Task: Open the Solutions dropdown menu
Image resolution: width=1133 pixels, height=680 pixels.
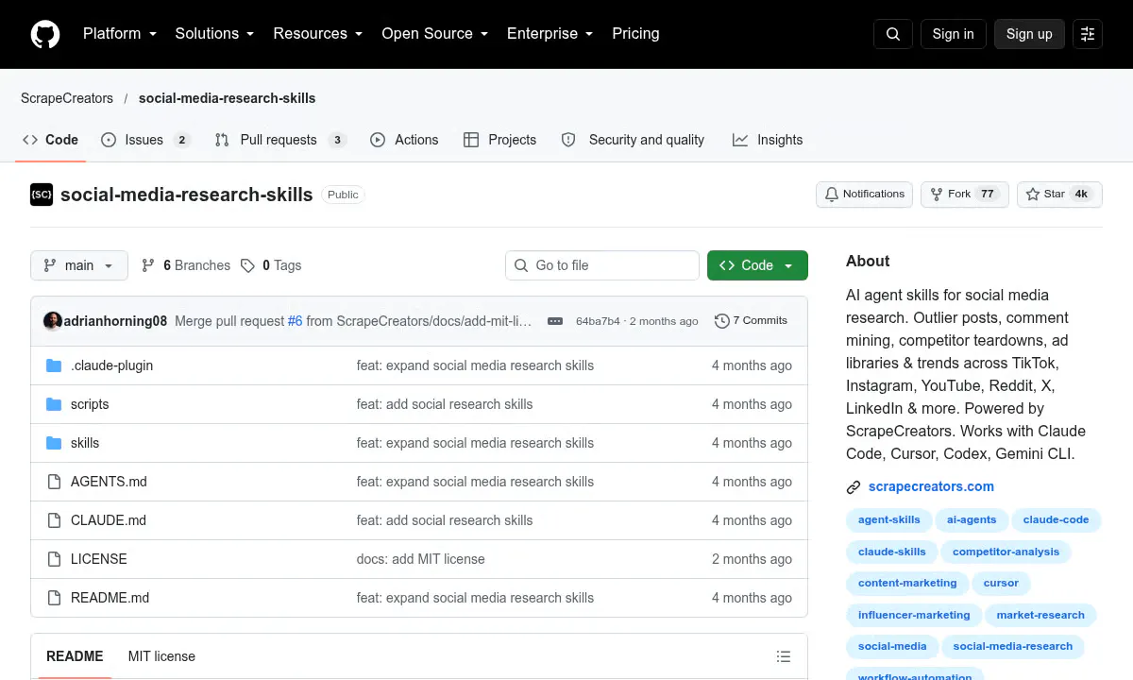Action: (214, 34)
